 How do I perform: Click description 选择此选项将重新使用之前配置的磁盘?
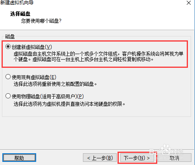55,84
